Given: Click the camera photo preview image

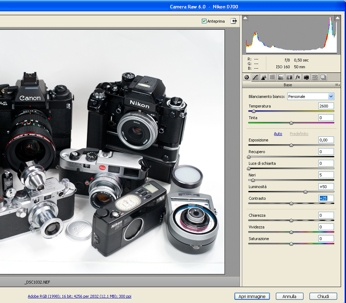Looking at the screenshot, I should click(112, 152).
